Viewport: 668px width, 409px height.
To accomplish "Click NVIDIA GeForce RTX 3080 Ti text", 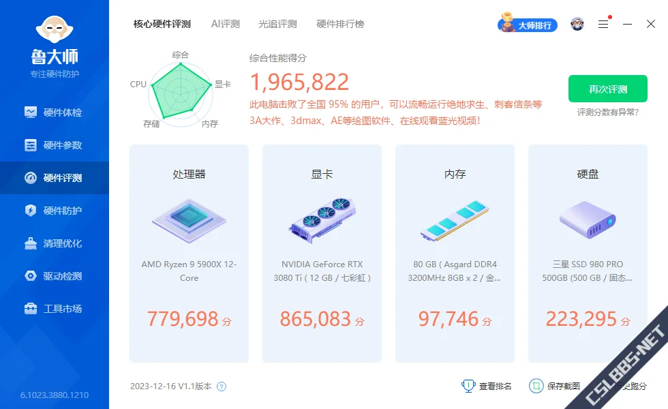I will (x=322, y=271).
